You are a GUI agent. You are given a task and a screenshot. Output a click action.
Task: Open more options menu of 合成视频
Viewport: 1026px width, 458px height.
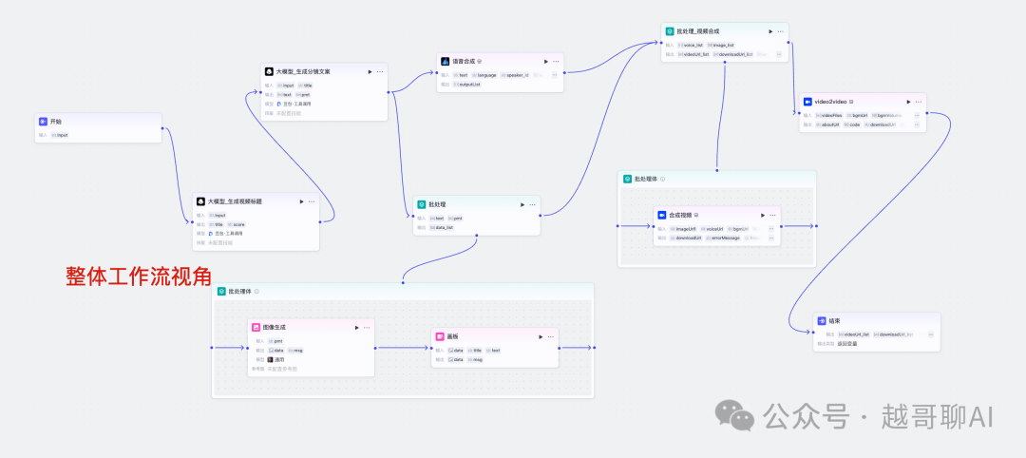pos(772,215)
